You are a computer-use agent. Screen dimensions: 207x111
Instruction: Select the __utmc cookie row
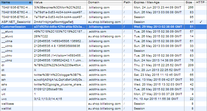click(x=103, y=51)
